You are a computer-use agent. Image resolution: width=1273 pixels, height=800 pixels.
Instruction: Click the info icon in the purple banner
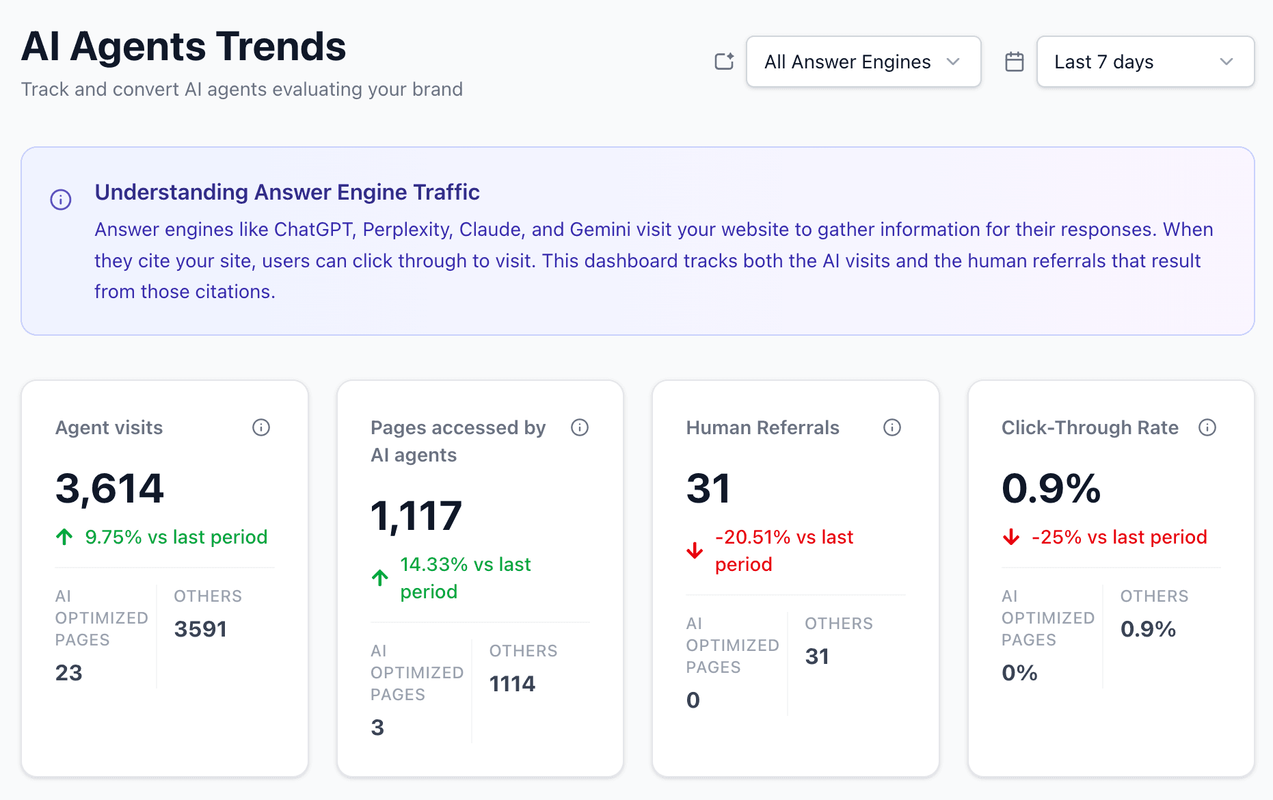coord(60,200)
